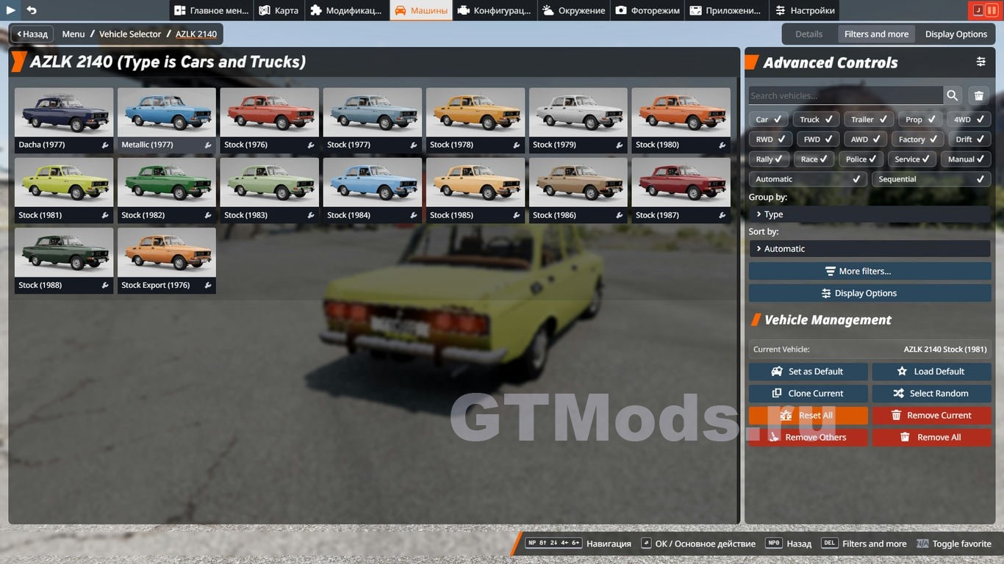Click Clone Current button
This screenshot has height=564, width=1004.
[x=808, y=394]
